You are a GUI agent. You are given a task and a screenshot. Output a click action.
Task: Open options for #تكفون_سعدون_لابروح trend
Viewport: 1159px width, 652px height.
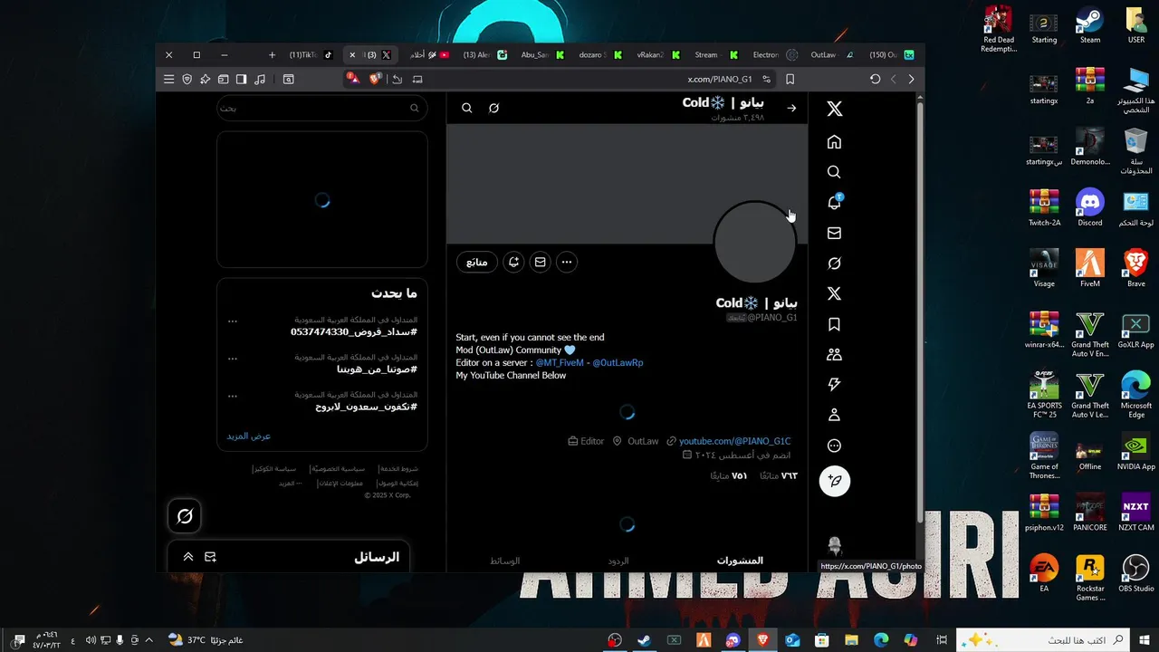[x=233, y=395]
